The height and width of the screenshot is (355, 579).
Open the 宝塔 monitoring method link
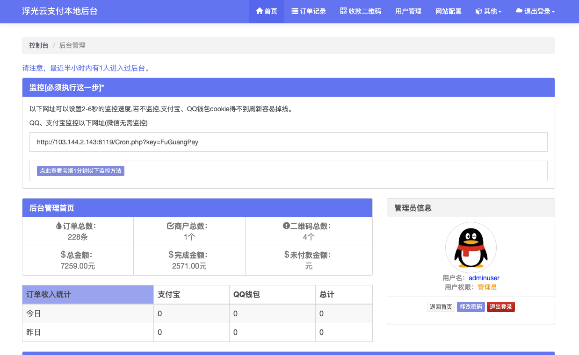click(80, 171)
